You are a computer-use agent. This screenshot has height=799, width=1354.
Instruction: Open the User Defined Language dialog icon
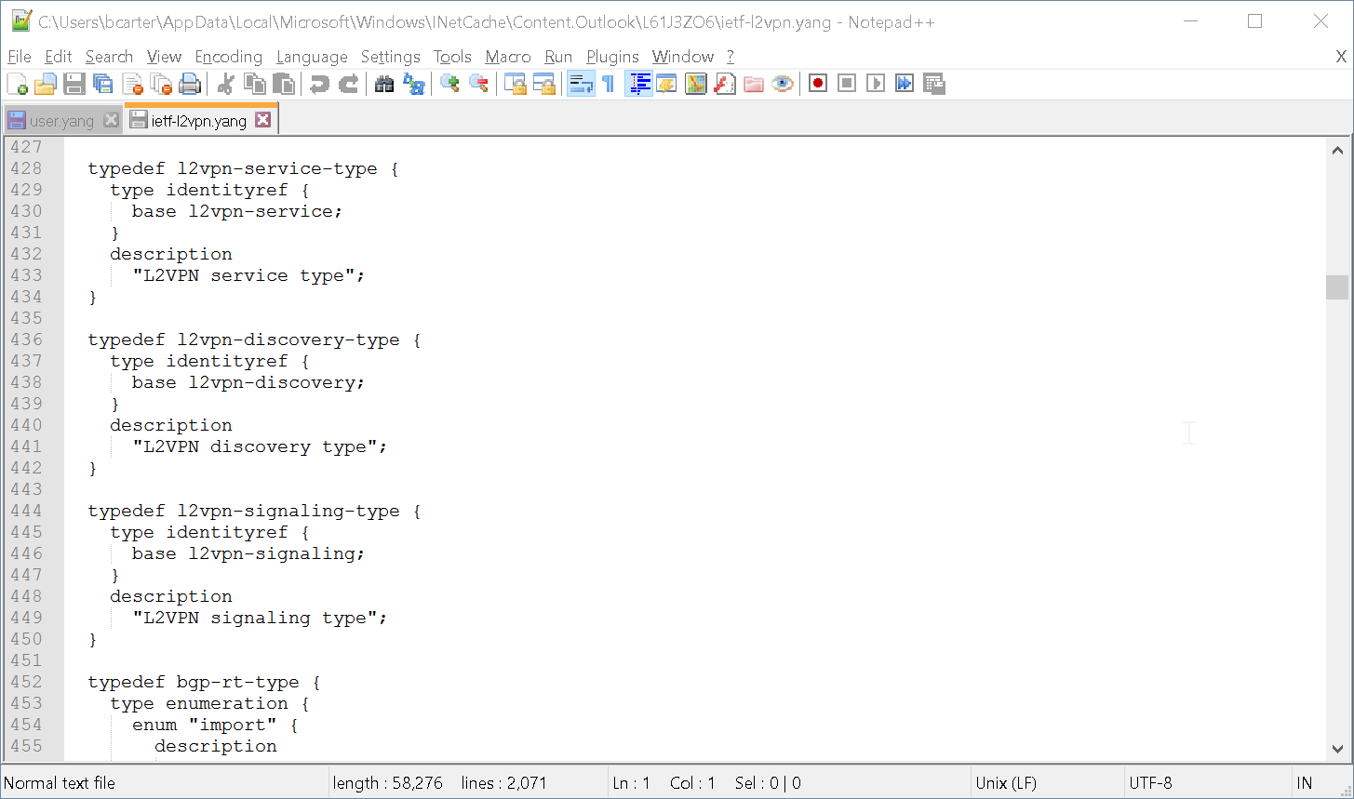point(666,84)
